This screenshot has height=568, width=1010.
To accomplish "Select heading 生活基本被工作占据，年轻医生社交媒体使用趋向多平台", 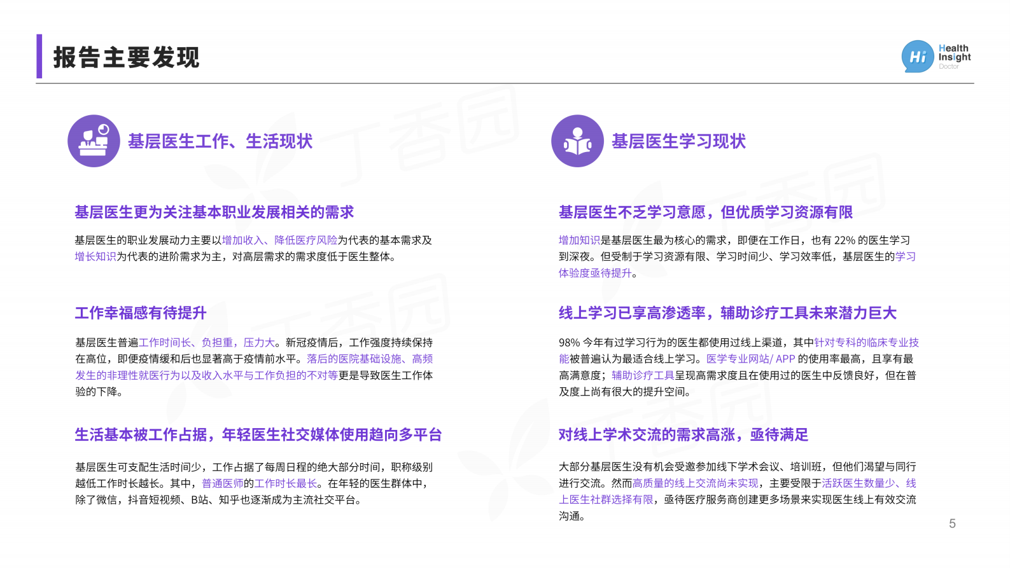I will click(258, 435).
